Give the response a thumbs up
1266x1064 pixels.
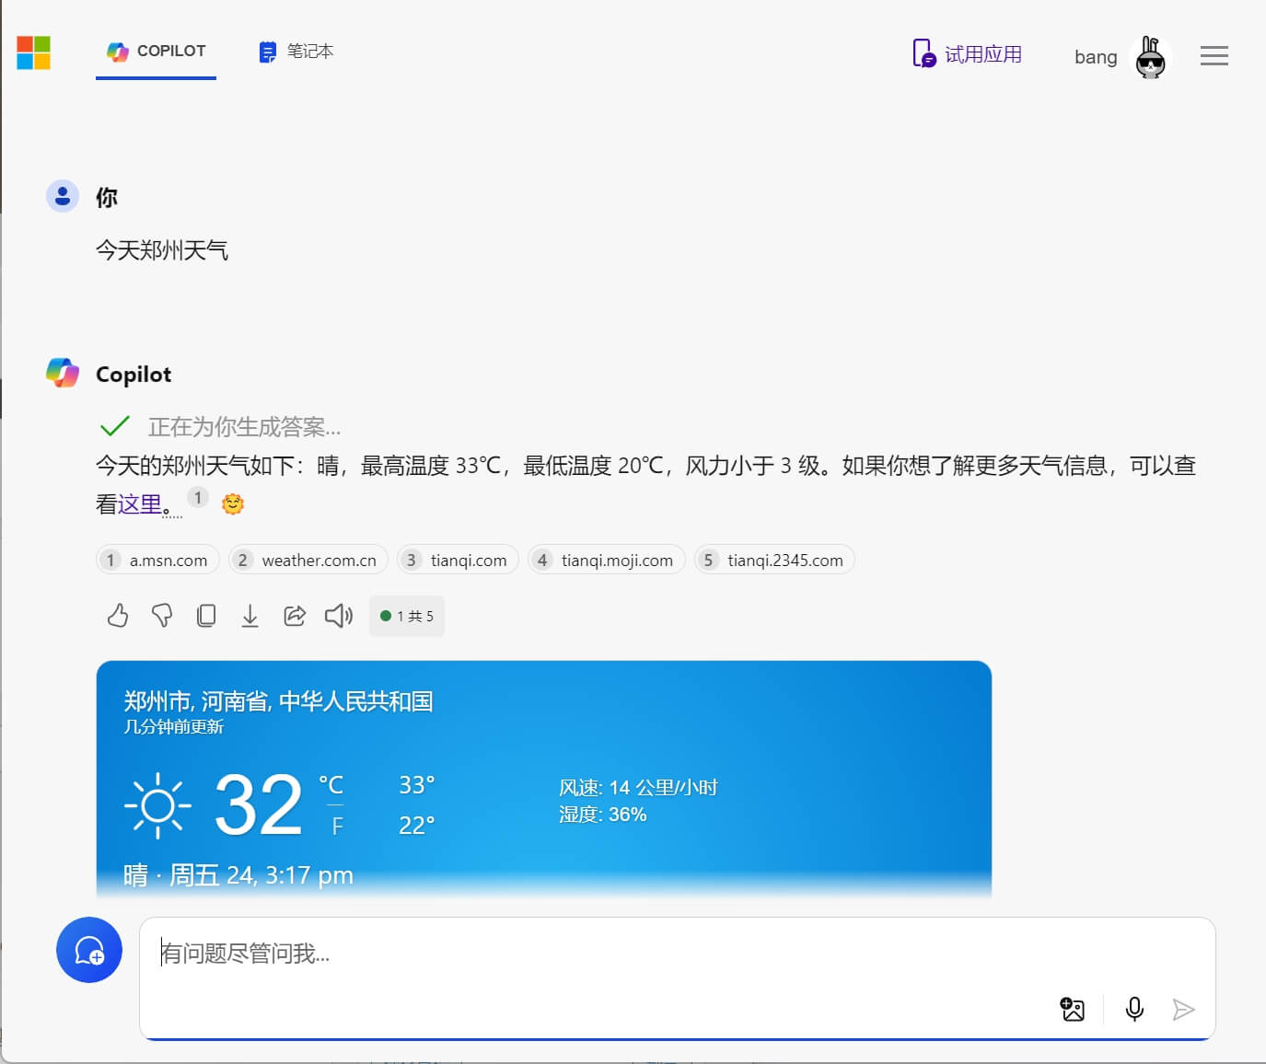117,616
